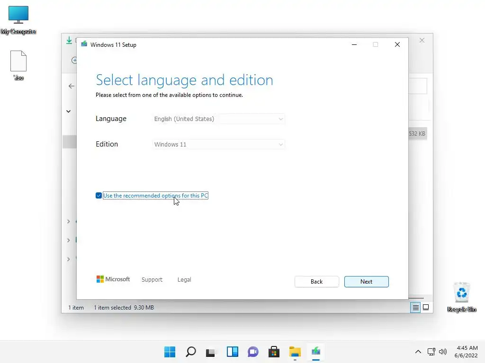
Task: Uncheck Use the recommended options checkbox
Action: 99,195
